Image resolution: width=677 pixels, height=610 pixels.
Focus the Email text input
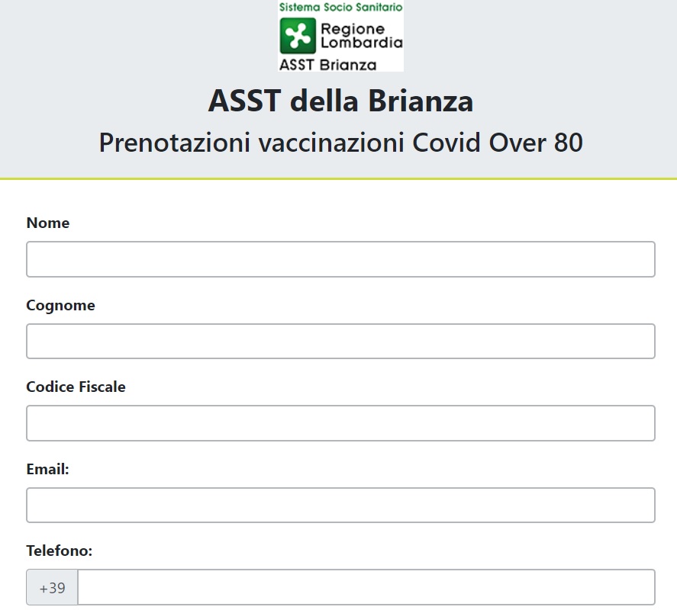tap(340, 506)
